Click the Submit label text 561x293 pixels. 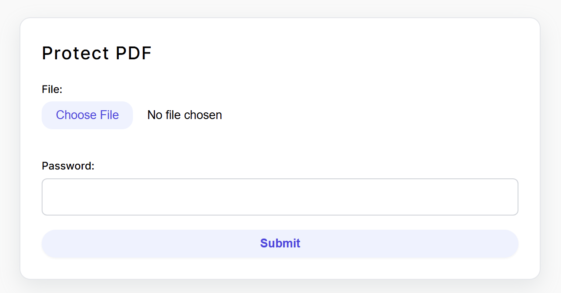point(280,243)
